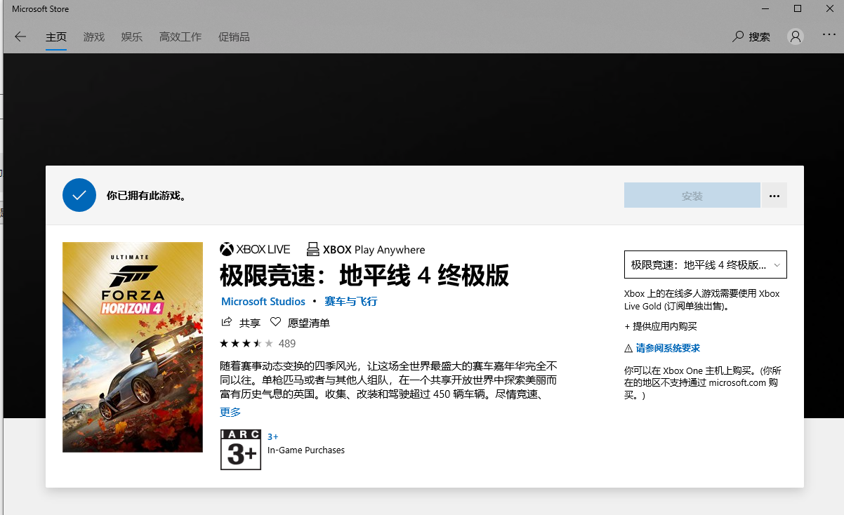Switch to the 游戏 tab
Image resolution: width=844 pixels, height=515 pixels.
94,36
